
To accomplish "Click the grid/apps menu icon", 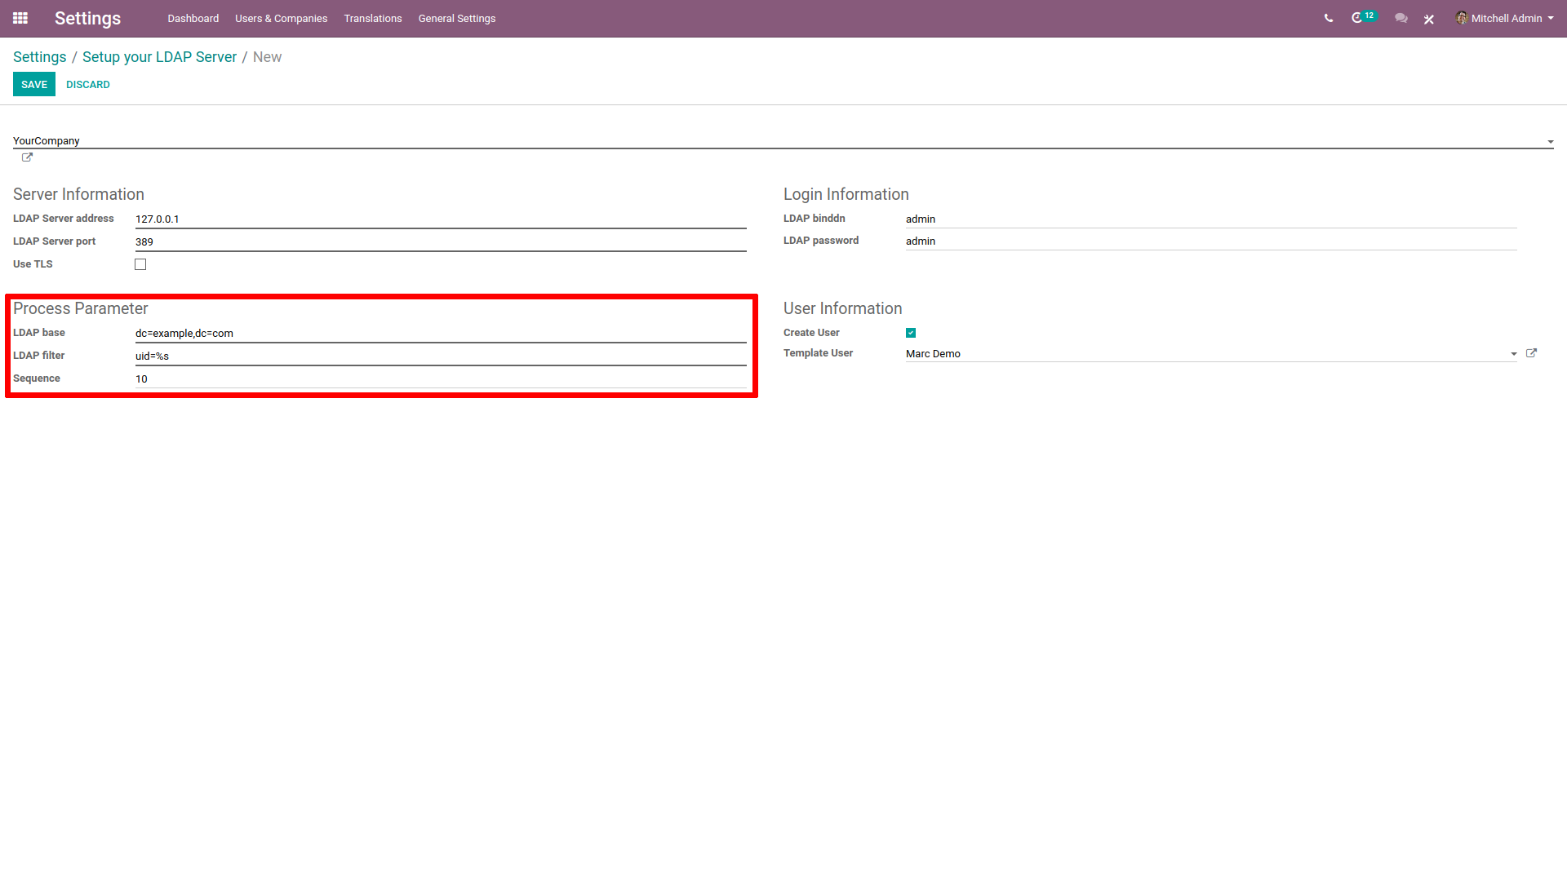I will (20, 18).
